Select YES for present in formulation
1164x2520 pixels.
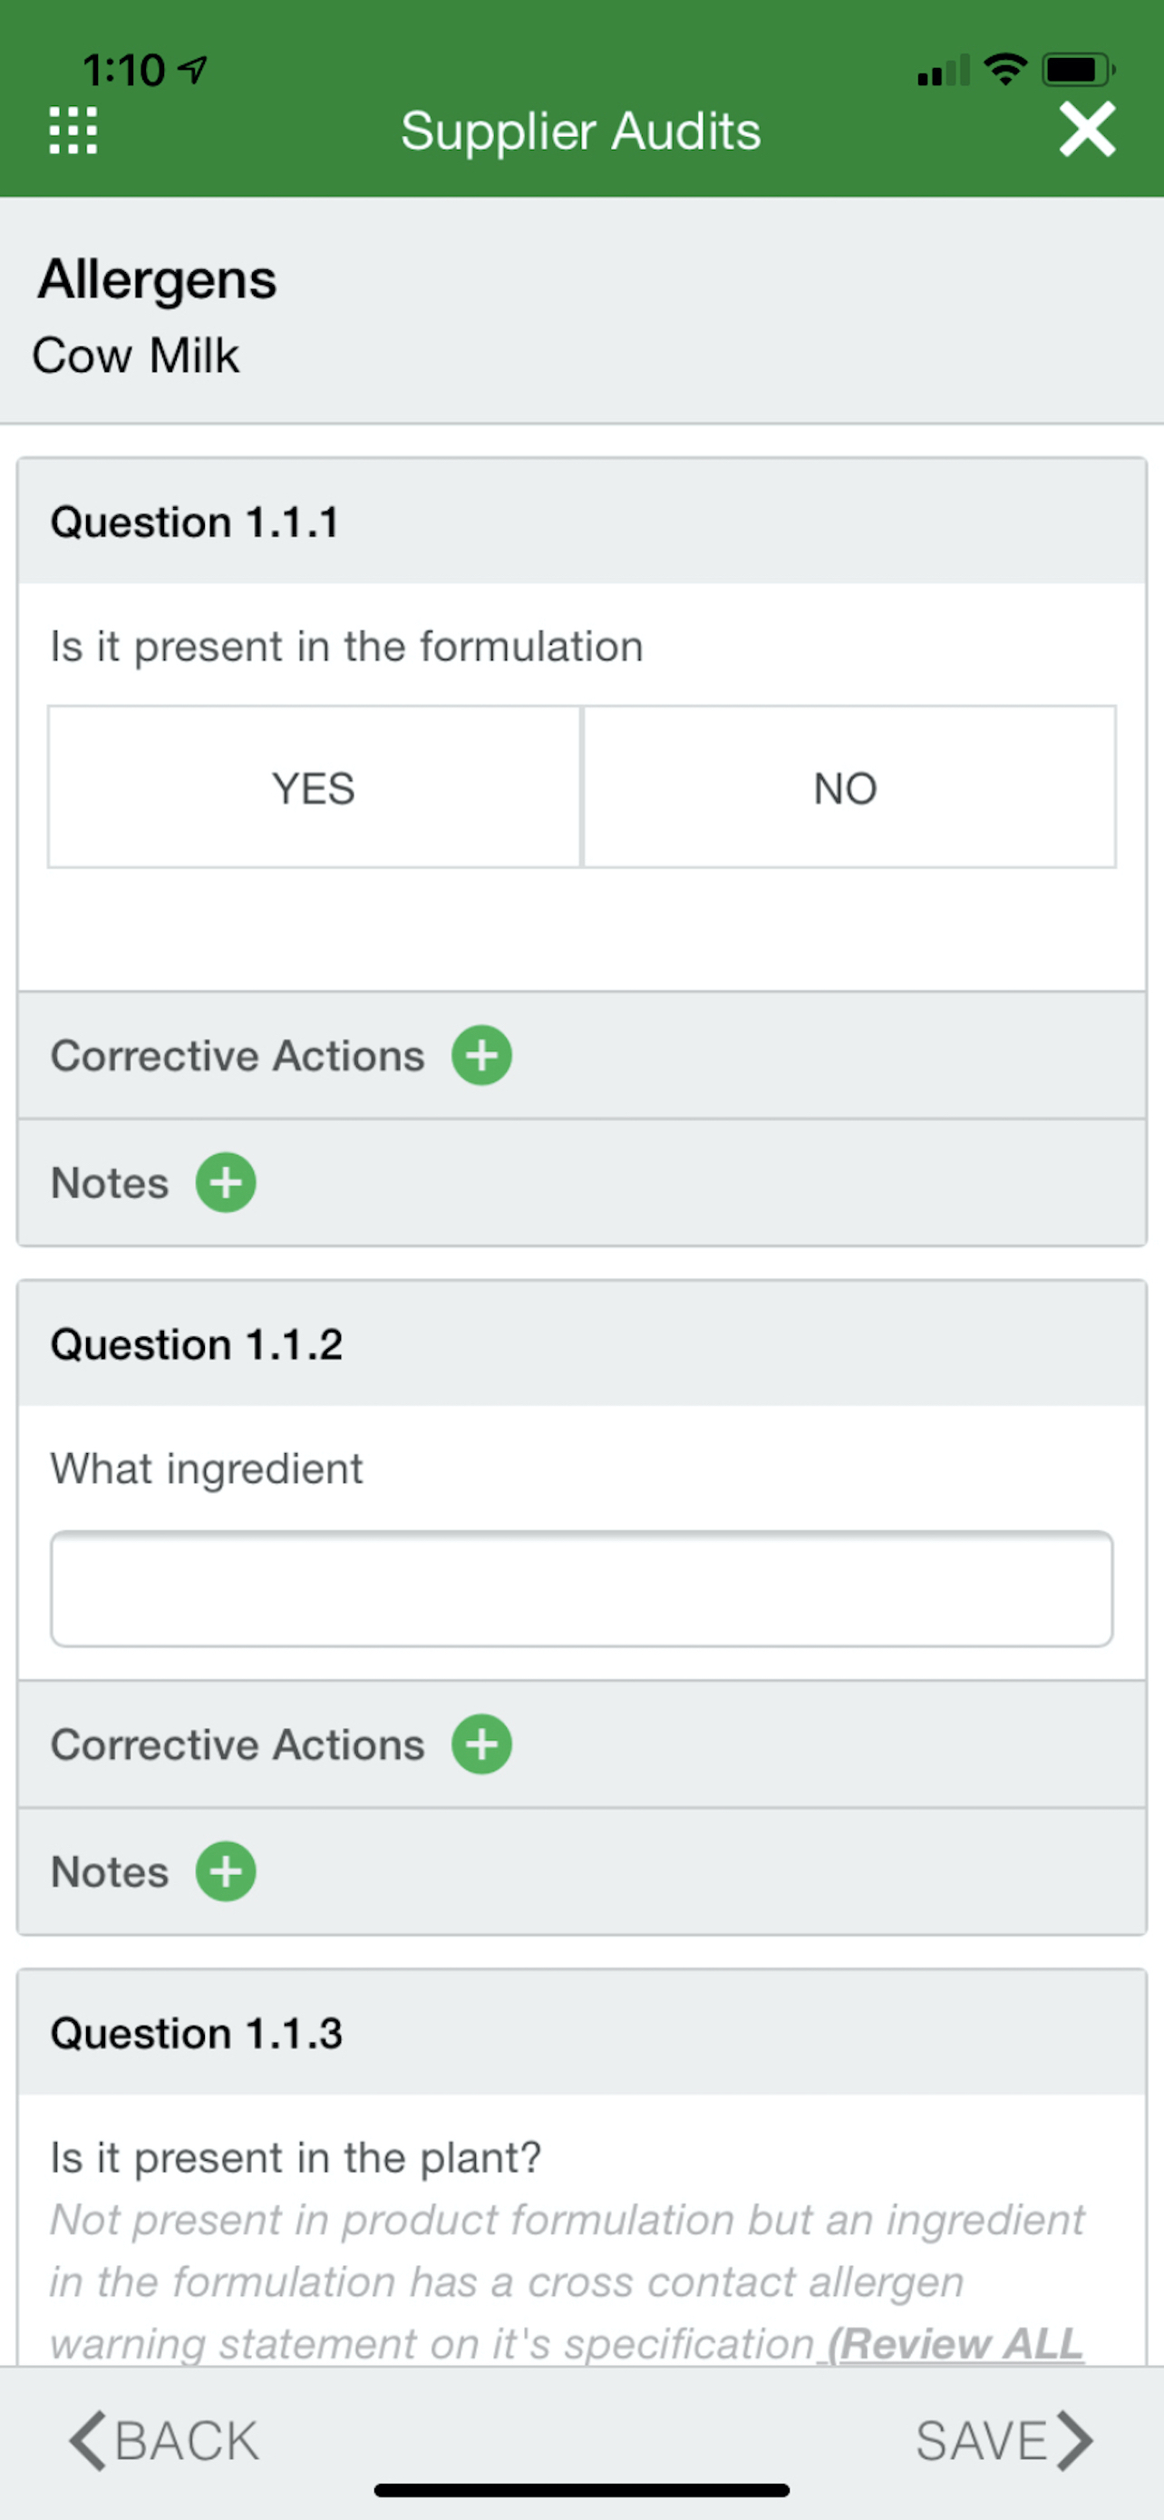click(x=314, y=786)
